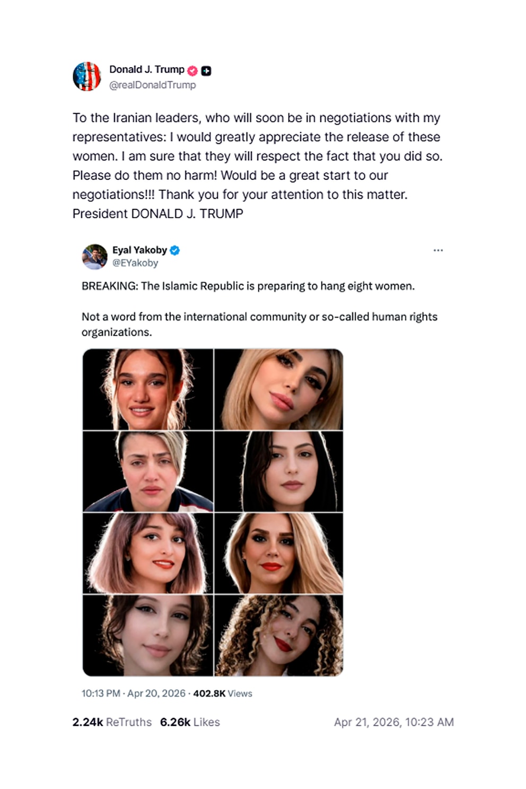Open the three-dot more options menu
Viewport: 526px width, 789px height.
(x=438, y=250)
